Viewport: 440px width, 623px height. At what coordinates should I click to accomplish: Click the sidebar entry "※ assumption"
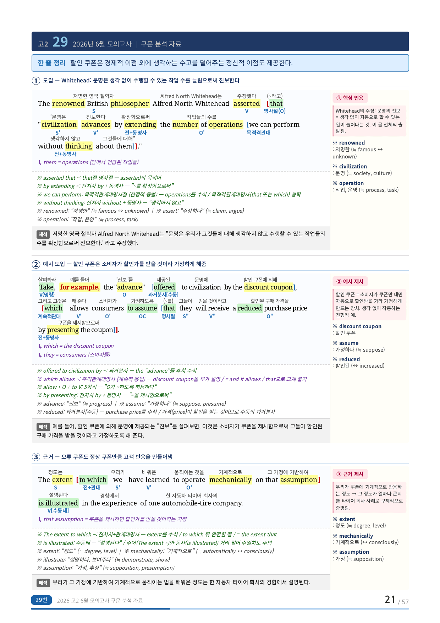(x=351, y=552)
